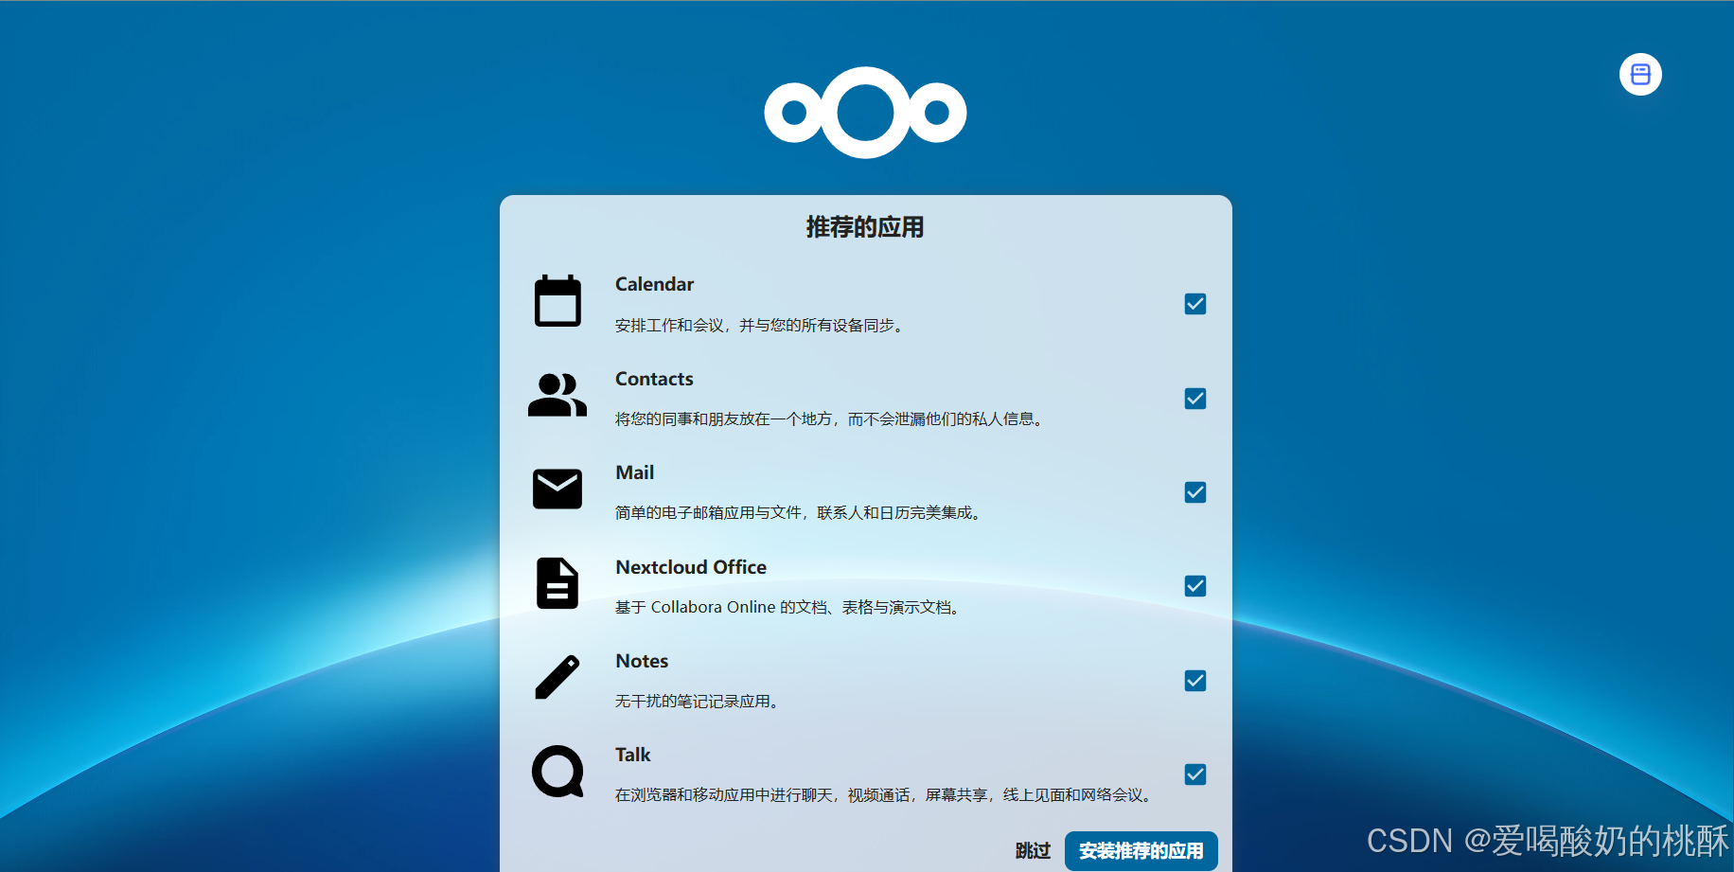Toggle the Nextcloud Office checkbox
The image size is (1734, 872).
tap(1194, 586)
